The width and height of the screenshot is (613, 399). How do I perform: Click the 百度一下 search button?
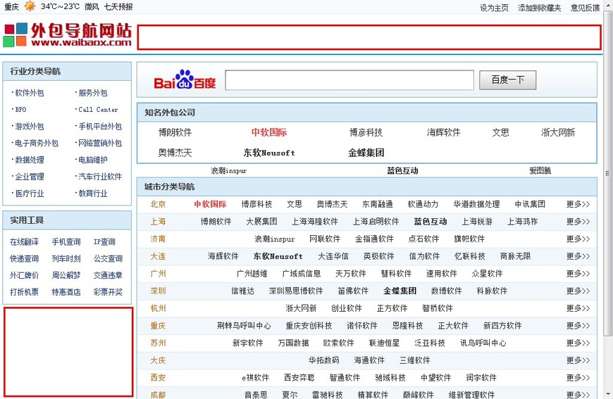507,80
